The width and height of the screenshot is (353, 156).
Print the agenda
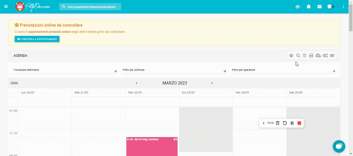[x=311, y=56]
